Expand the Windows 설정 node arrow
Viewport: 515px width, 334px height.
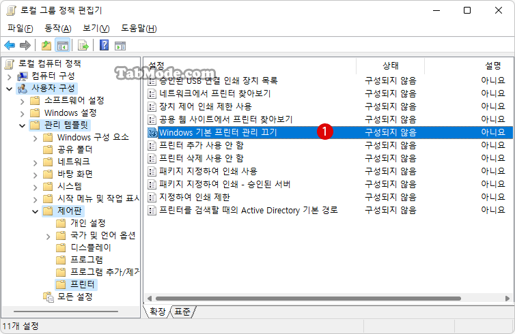tap(22, 114)
